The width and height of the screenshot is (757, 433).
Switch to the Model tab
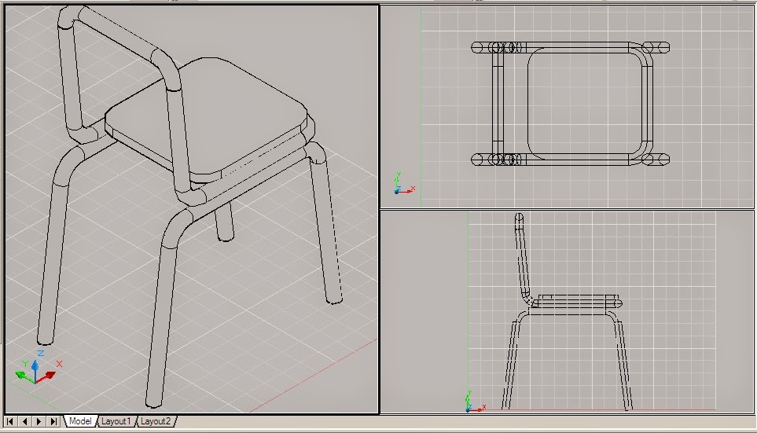pos(79,421)
